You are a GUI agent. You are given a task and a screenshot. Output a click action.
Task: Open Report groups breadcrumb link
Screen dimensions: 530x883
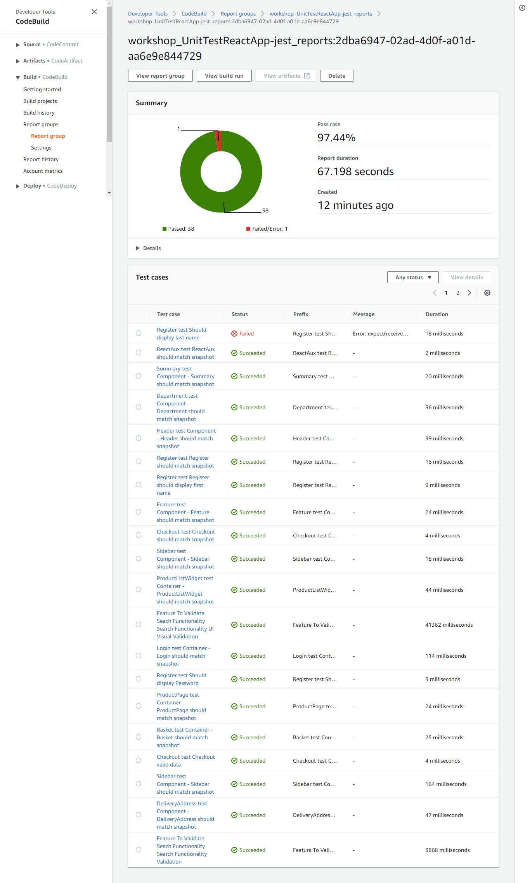pos(238,14)
